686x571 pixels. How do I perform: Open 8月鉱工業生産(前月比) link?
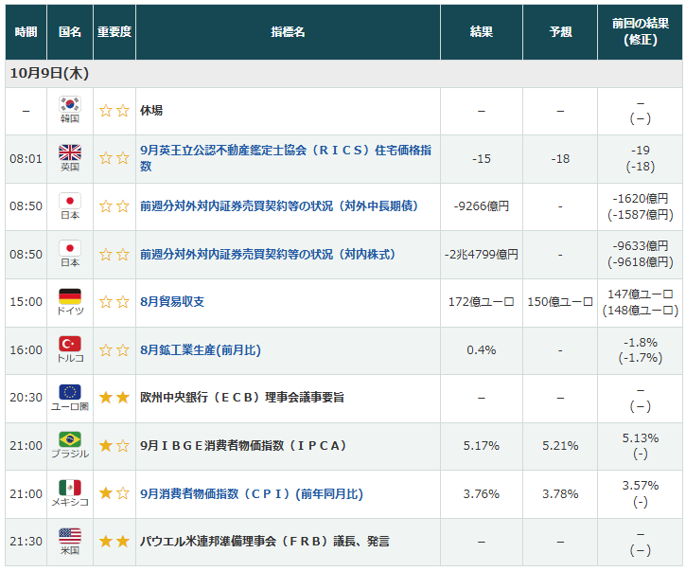tap(200, 349)
